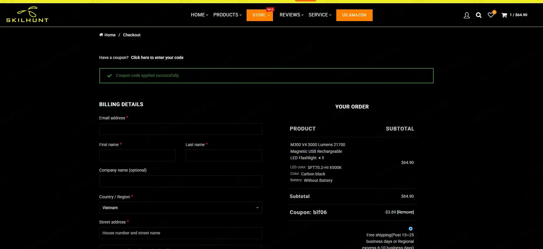Click the 'Carbon black' color value
The width and height of the screenshot is (543, 249).
(x=313, y=174)
